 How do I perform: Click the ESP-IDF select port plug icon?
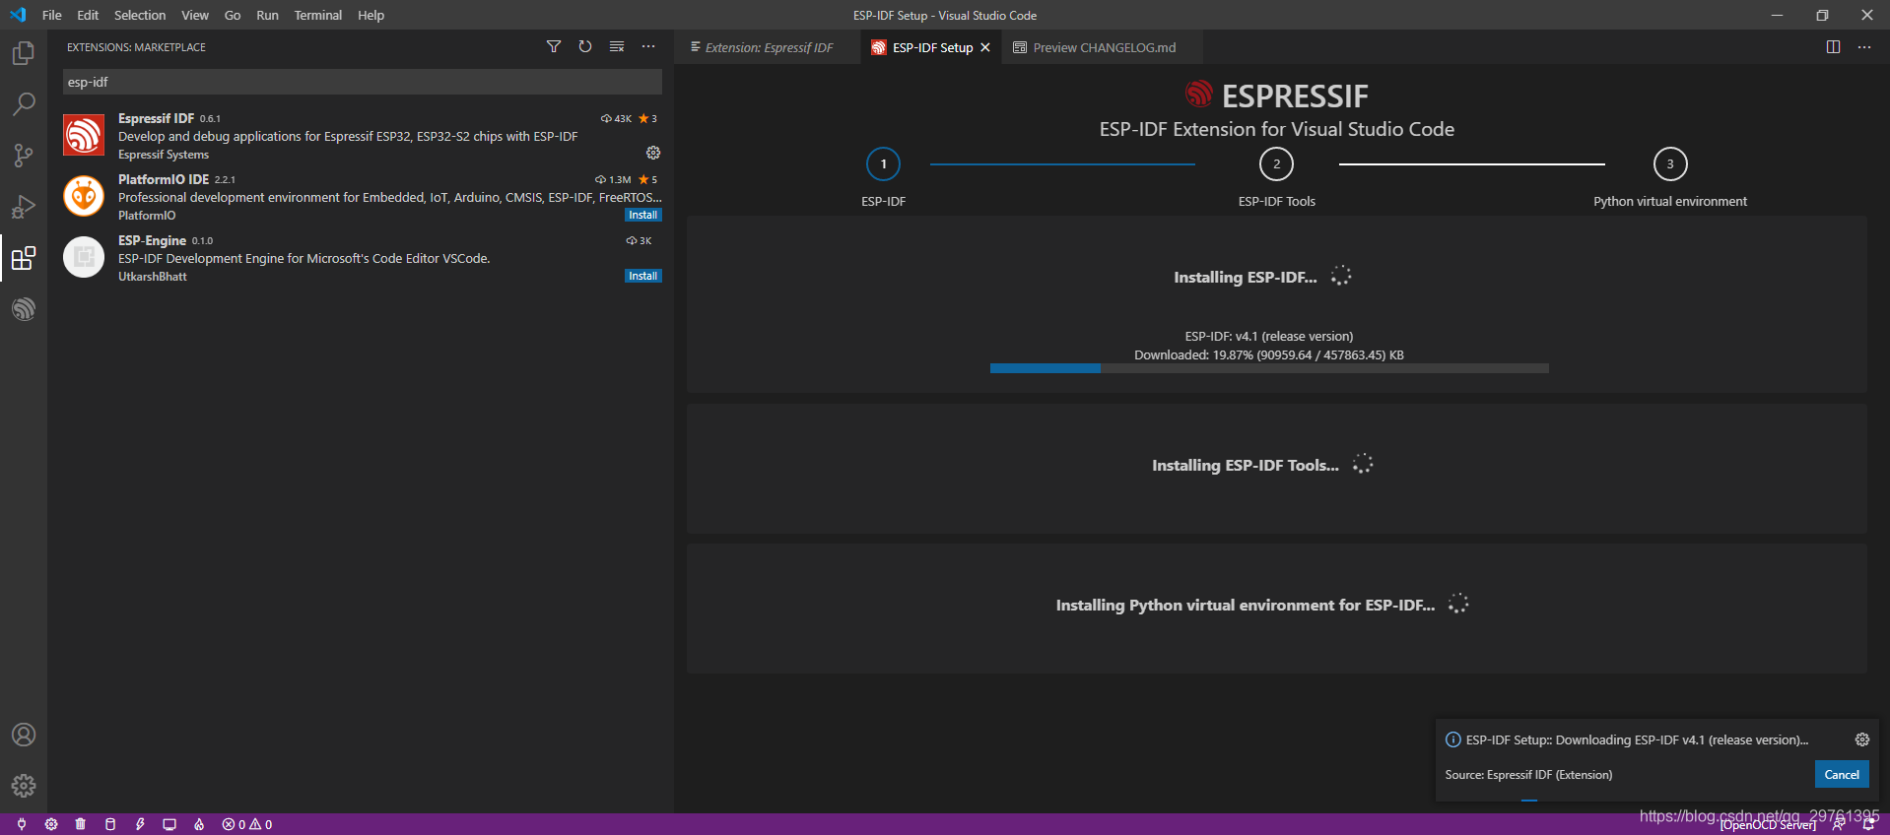22,824
